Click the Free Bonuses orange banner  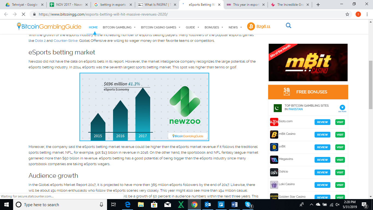[x=308, y=92]
